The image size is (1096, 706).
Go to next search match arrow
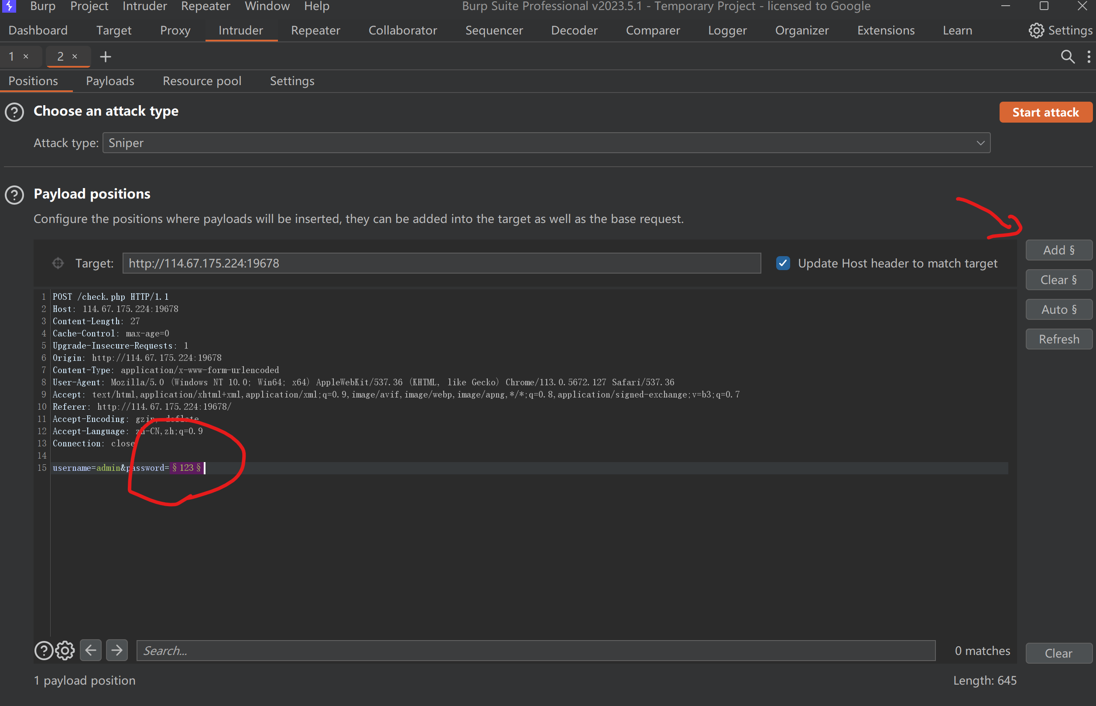click(x=117, y=650)
